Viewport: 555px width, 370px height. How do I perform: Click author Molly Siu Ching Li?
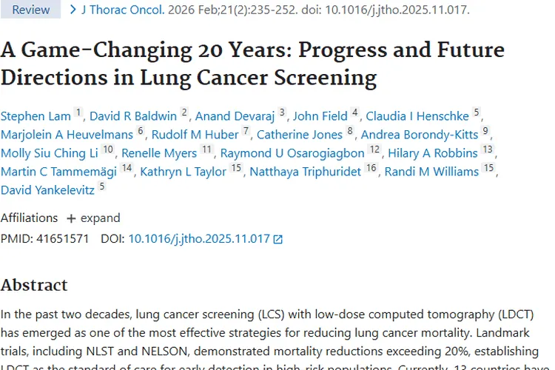click(x=50, y=153)
